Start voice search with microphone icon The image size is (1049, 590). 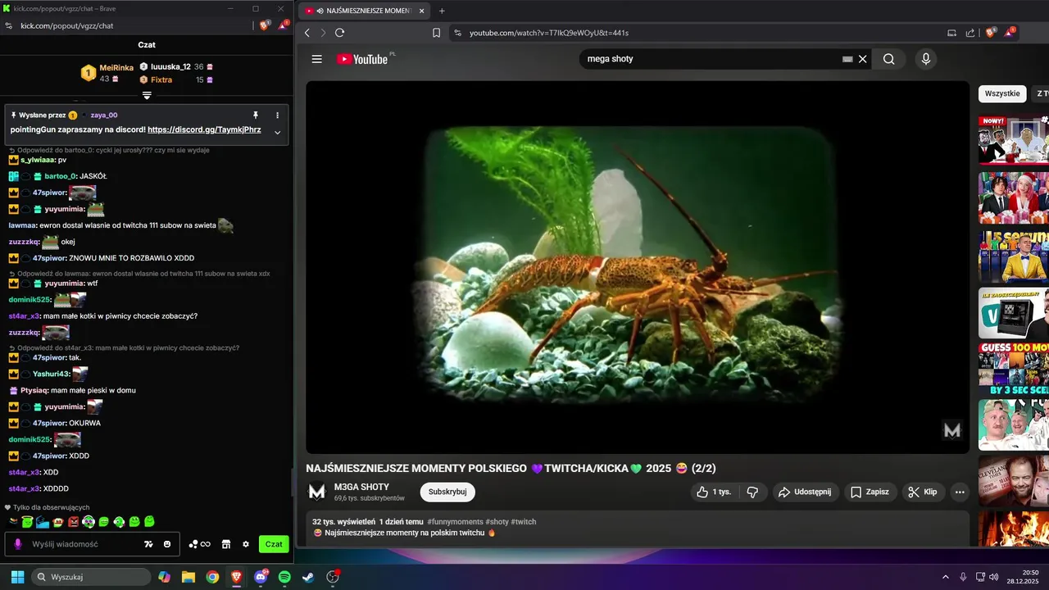[x=925, y=59]
